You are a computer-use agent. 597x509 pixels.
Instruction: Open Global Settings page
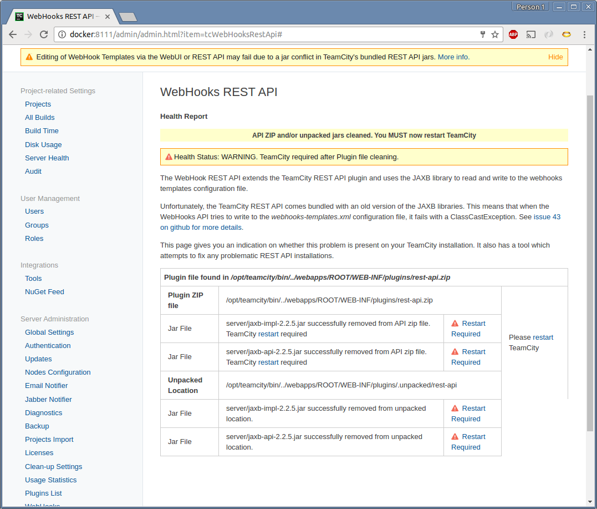(x=49, y=332)
